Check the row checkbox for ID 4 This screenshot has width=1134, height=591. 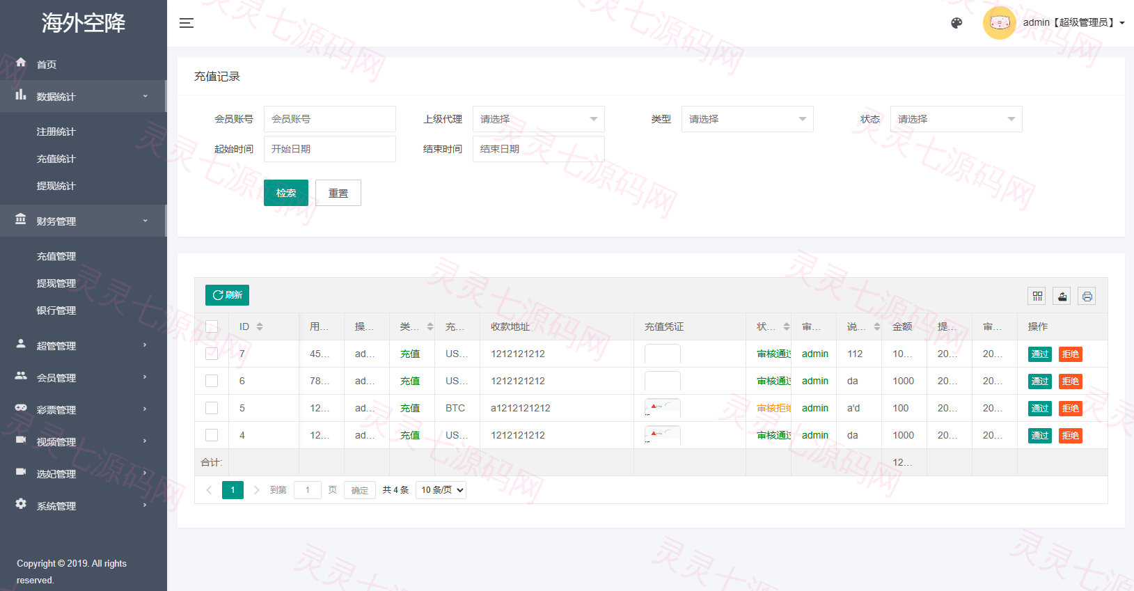coord(212,435)
